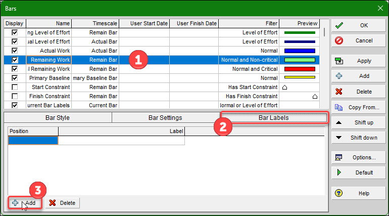Click the green checkmark icon beside OK
389x216 pixels.
[x=339, y=25]
